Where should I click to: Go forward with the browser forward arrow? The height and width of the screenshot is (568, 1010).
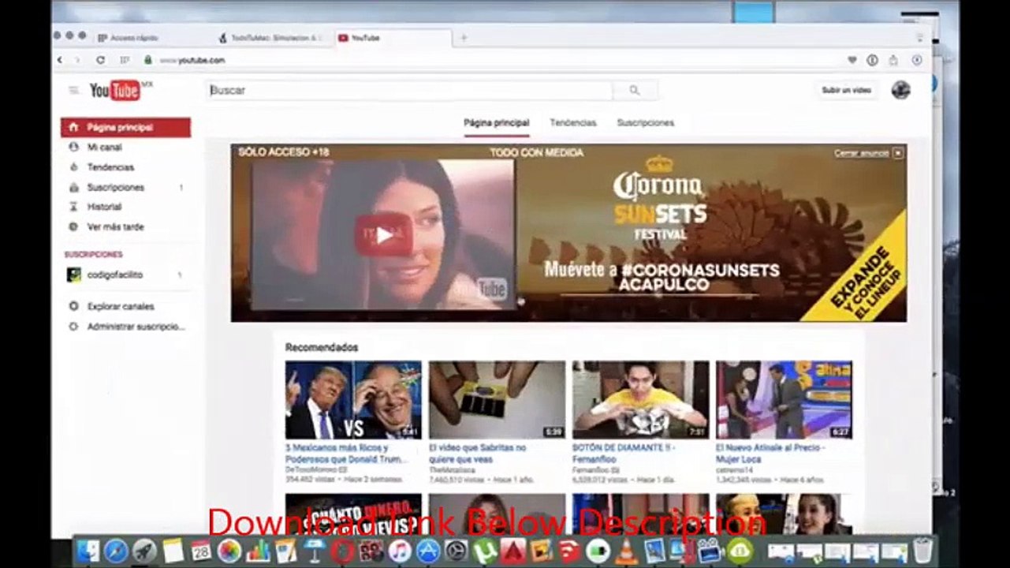[x=77, y=60]
